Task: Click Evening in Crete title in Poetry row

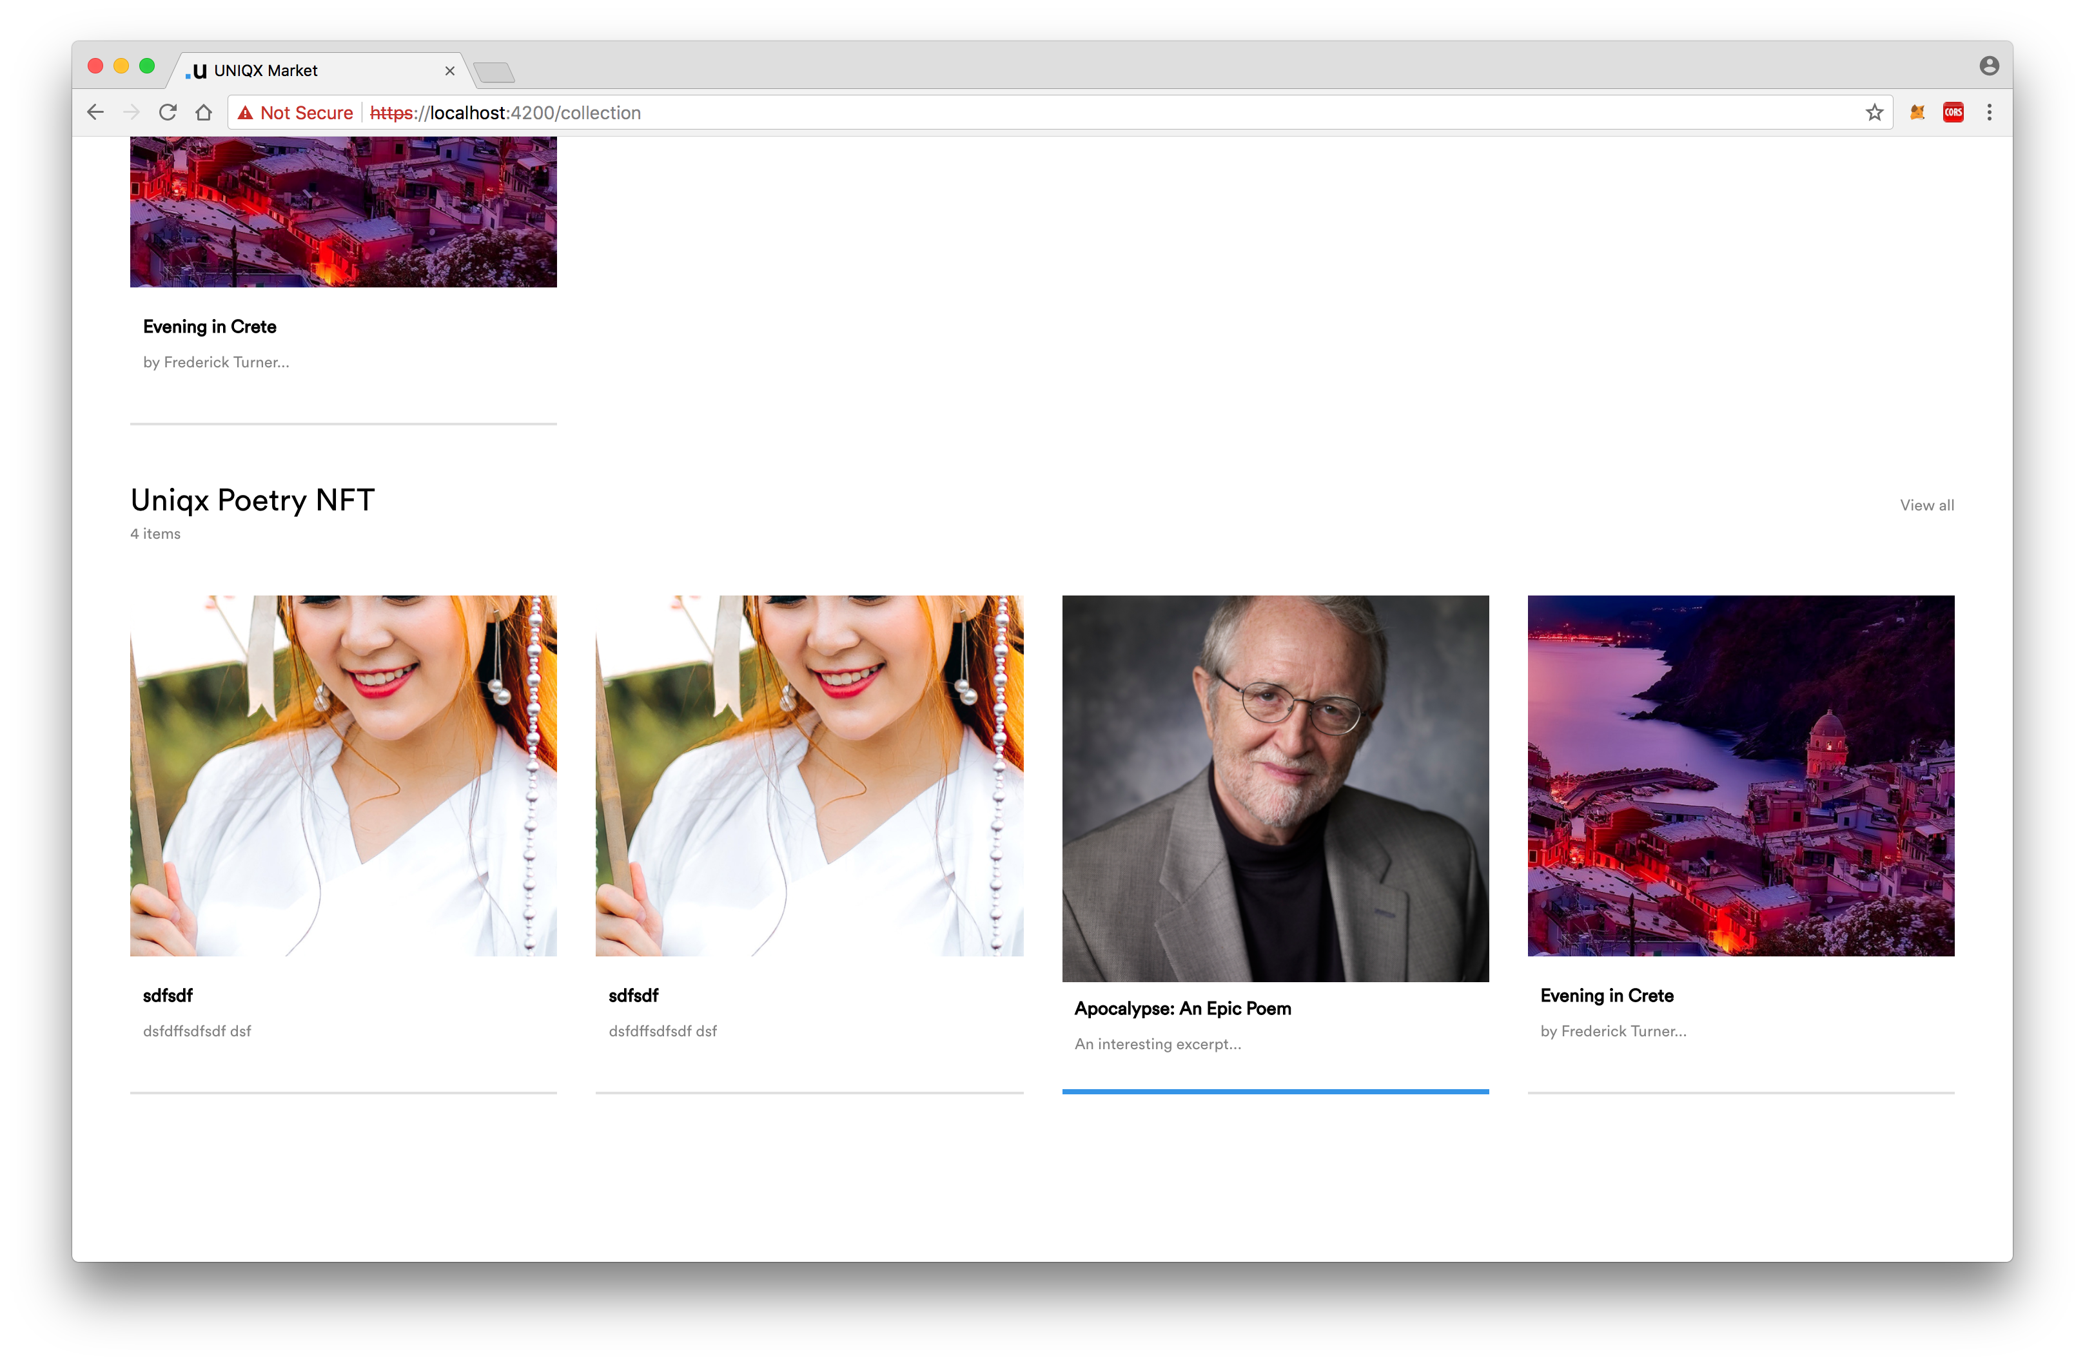Action: 1606,996
